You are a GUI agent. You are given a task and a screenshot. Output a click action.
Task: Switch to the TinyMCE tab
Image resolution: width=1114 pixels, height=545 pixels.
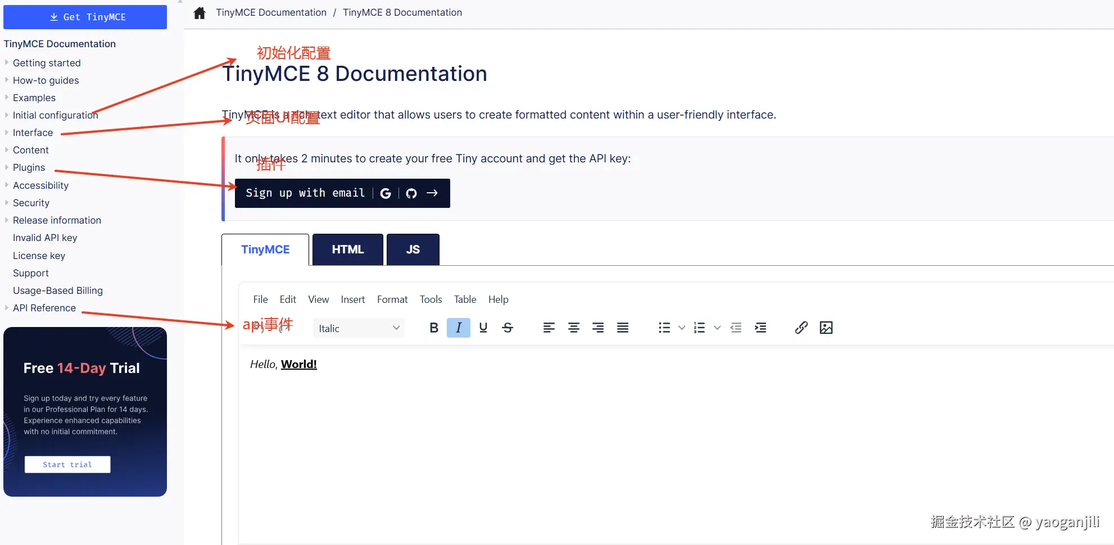coord(265,249)
